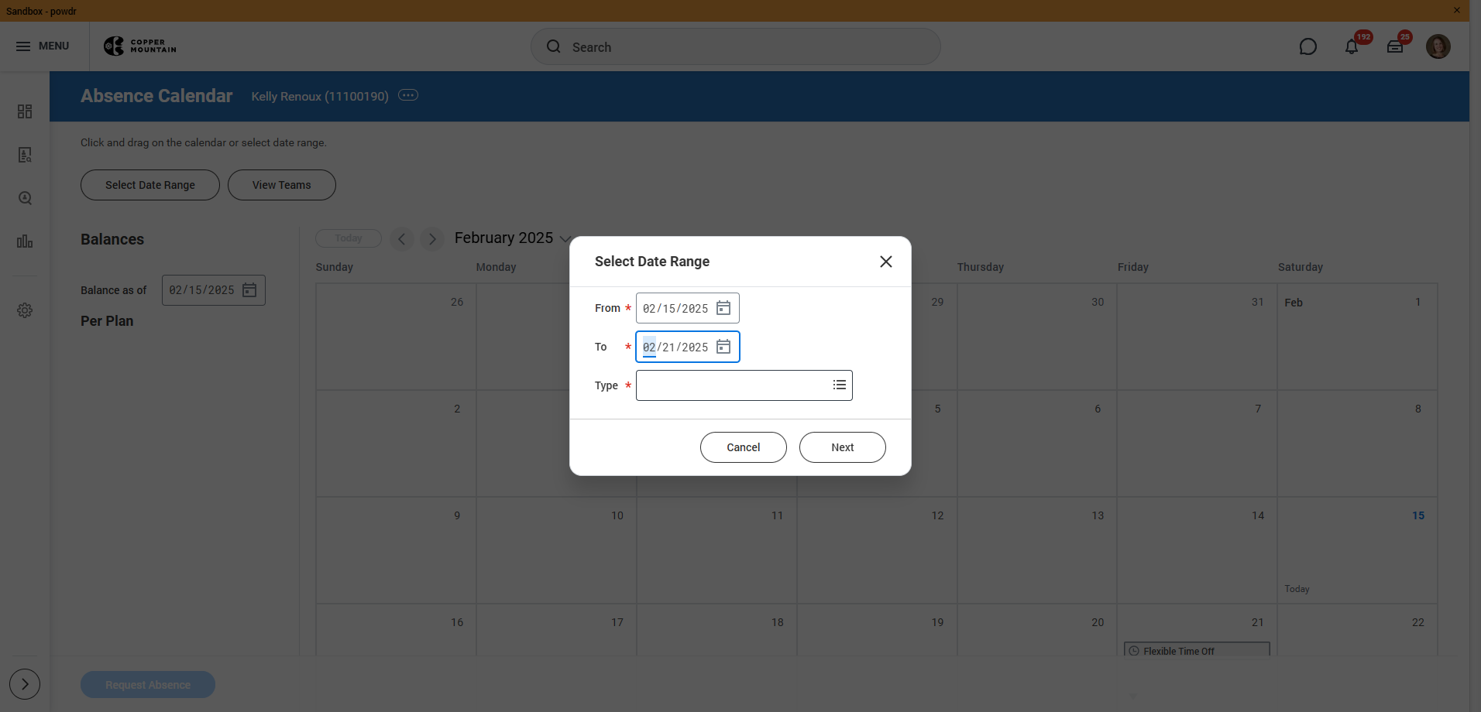Click the Select Date Range button

point(150,185)
